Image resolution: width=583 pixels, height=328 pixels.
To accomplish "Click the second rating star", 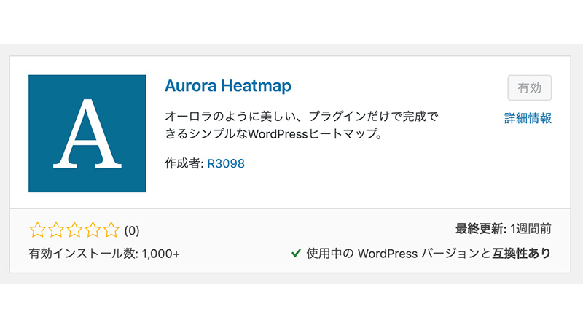I will [56, 230].
